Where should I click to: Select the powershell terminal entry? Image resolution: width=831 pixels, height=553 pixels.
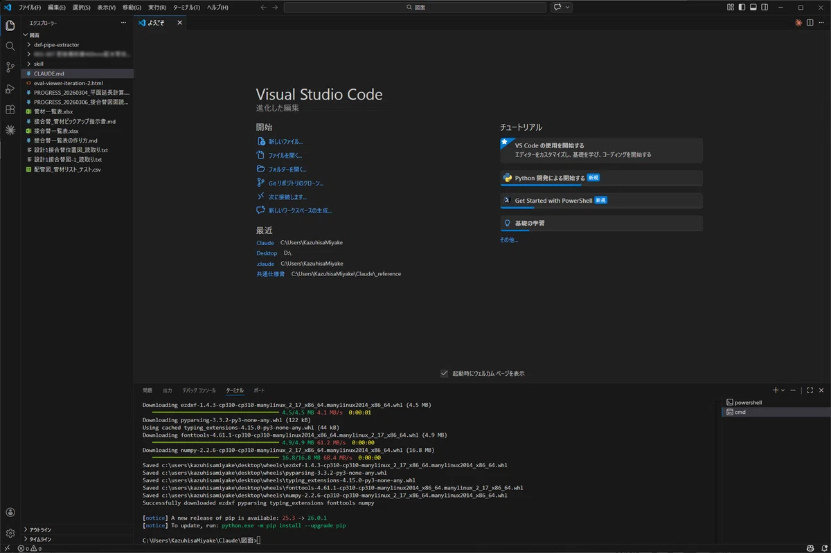point(775,402)
